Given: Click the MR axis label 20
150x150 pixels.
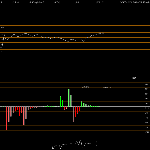Looking at the screenshot, I should [146, 103].
